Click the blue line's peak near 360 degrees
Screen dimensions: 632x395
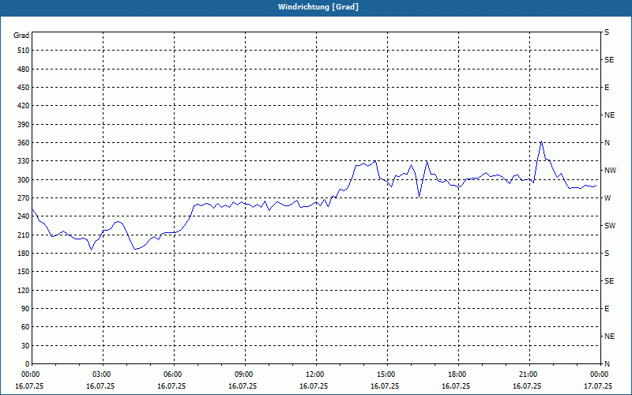click(x=541, y=141)
